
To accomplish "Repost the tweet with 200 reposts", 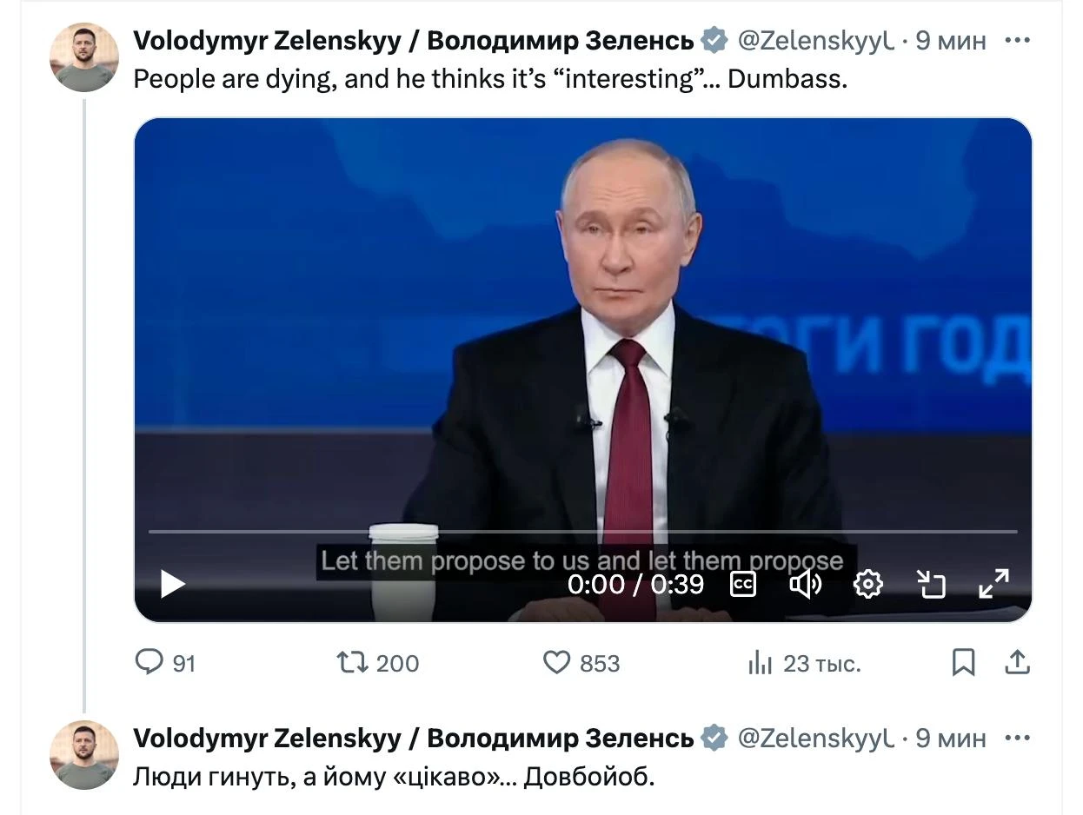I will tap(352, 663).
